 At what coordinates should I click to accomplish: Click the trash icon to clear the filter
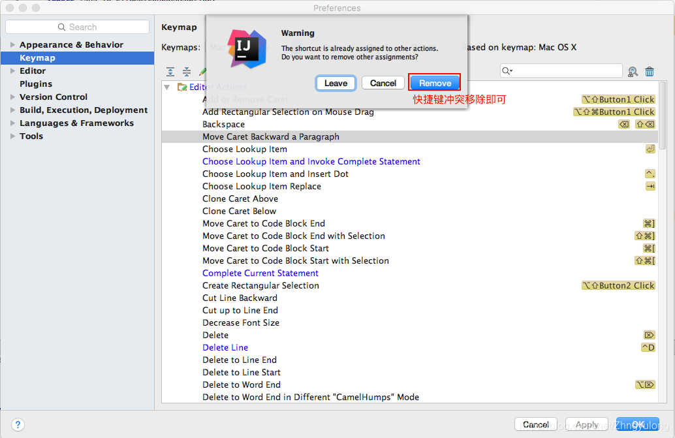(x=650, y=72)
